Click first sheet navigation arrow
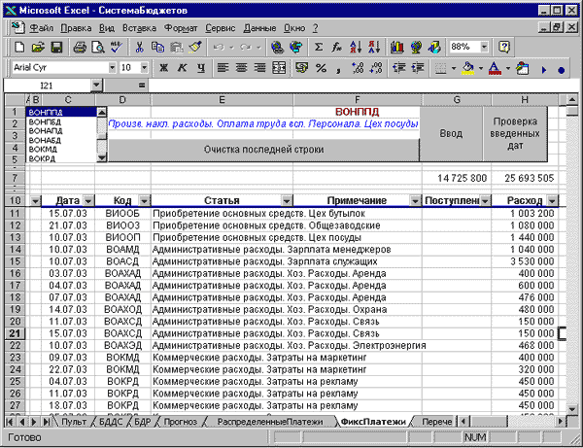Viewport: 583px width, 448px height. tap(10, 422)
